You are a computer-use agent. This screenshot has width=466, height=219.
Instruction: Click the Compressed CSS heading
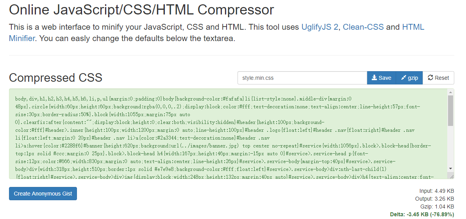(x=55, y=77)
